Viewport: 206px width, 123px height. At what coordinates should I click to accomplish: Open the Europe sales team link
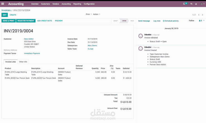(x=90, y=49)
